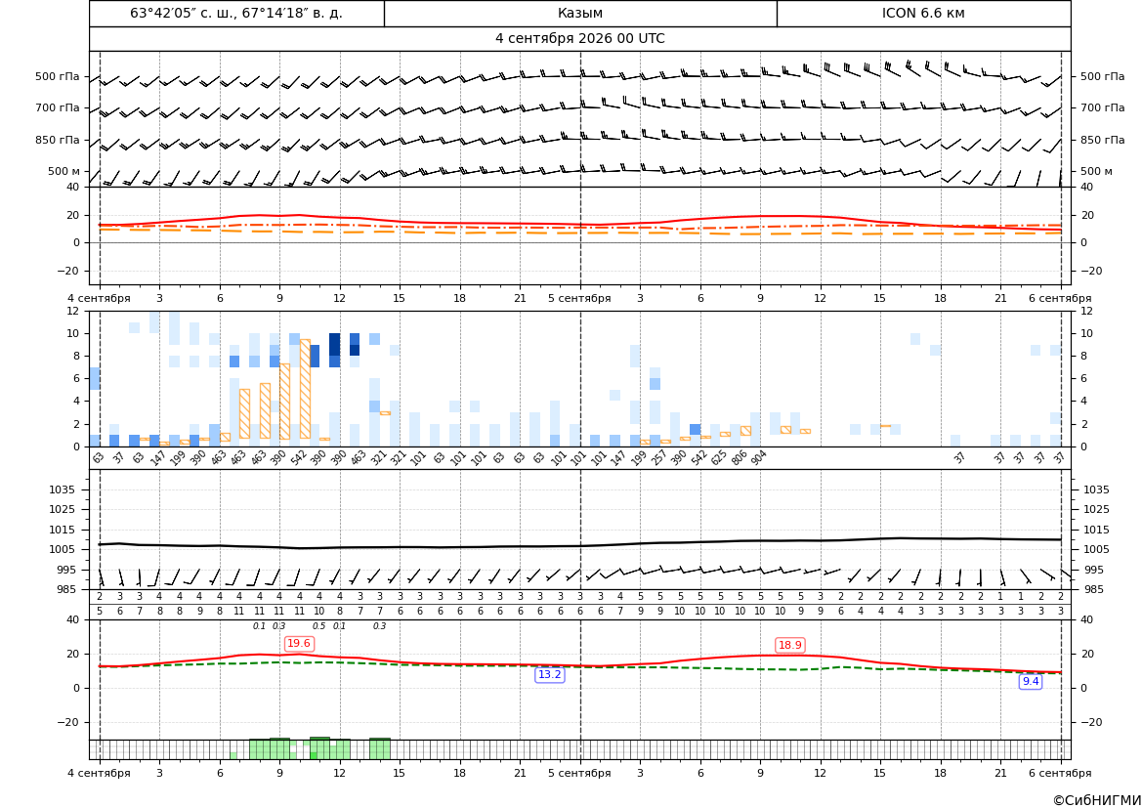Click the ©СибНИГМИ copyright text
The image size is (1142, 808).
tap(1097, 800)
